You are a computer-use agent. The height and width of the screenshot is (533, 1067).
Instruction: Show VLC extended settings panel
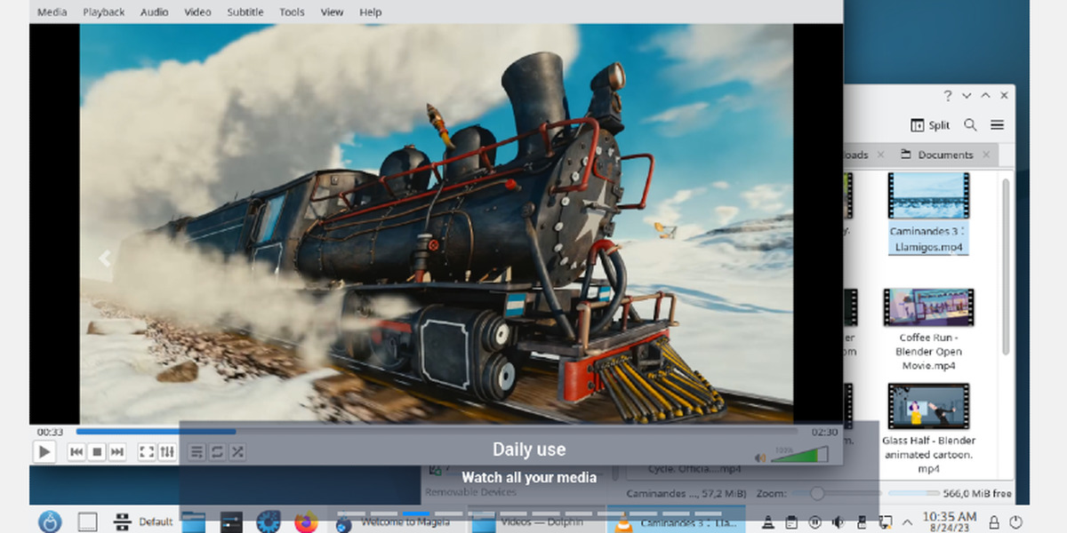[167, 452]
